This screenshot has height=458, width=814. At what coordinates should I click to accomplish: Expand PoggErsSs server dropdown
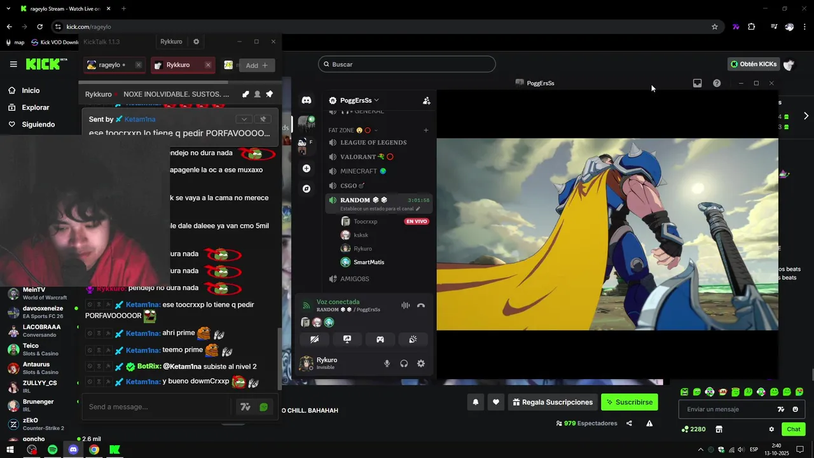pos(376,100)
